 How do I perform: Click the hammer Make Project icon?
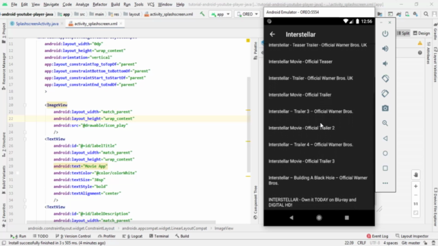pyautogui.click(x=203, y=14)
